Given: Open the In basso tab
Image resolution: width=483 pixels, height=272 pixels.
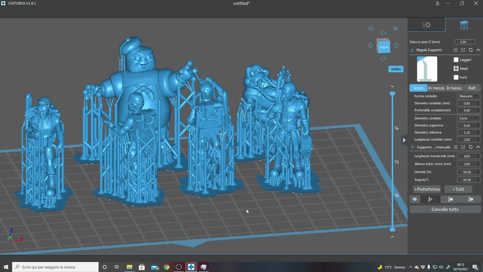Looking at the screenshot, I should pyautogui.click(x=454, y=88).
